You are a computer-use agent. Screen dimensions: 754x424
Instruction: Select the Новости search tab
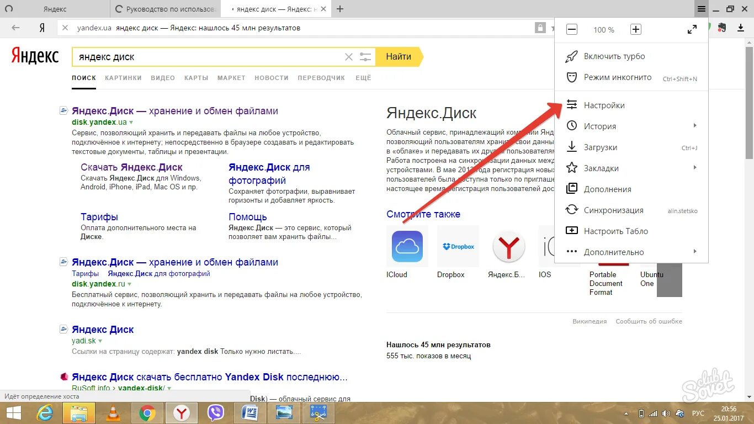click(x=272, y=78)
